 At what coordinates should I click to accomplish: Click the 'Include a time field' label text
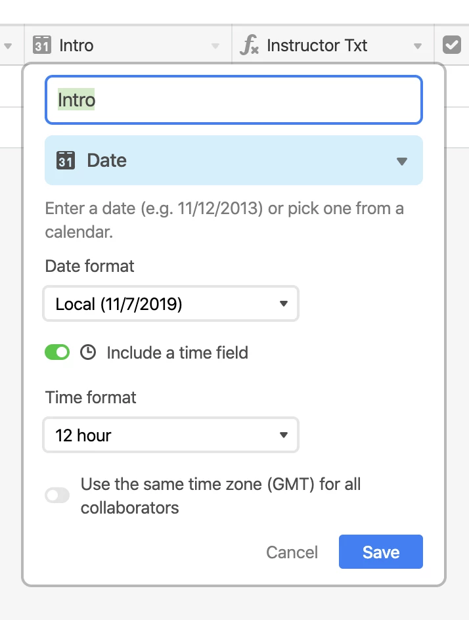[177, 353]
